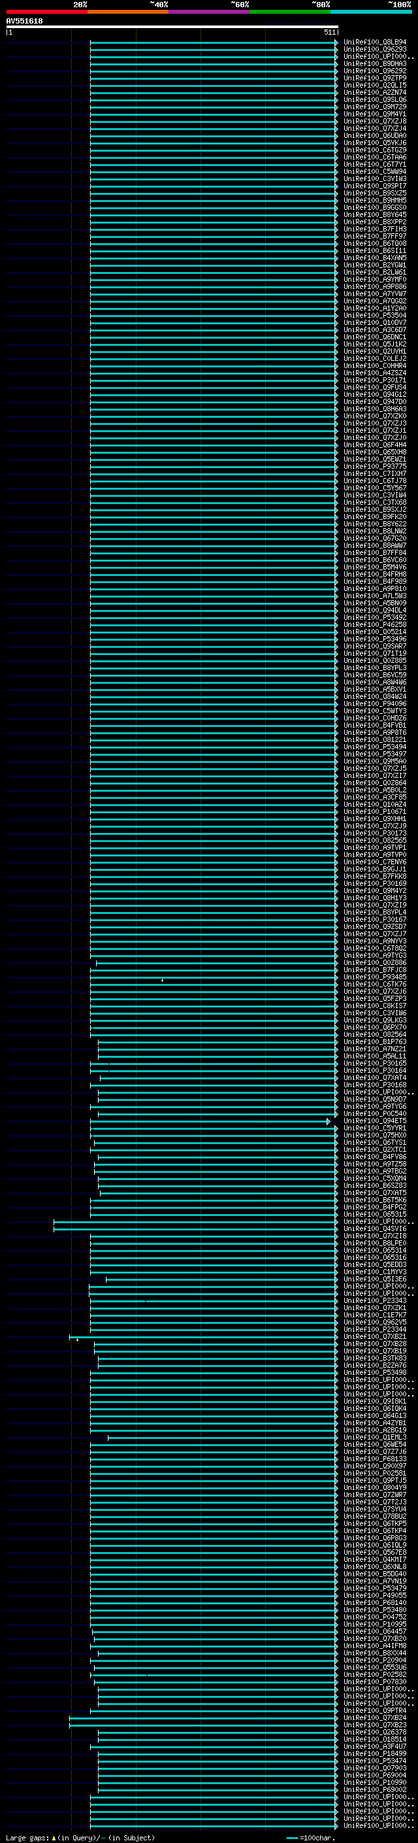Select the UniRef100_C5WW94 label
Image resolution: width=418 pixels, height=1843 pixels.
click(375, 172)
